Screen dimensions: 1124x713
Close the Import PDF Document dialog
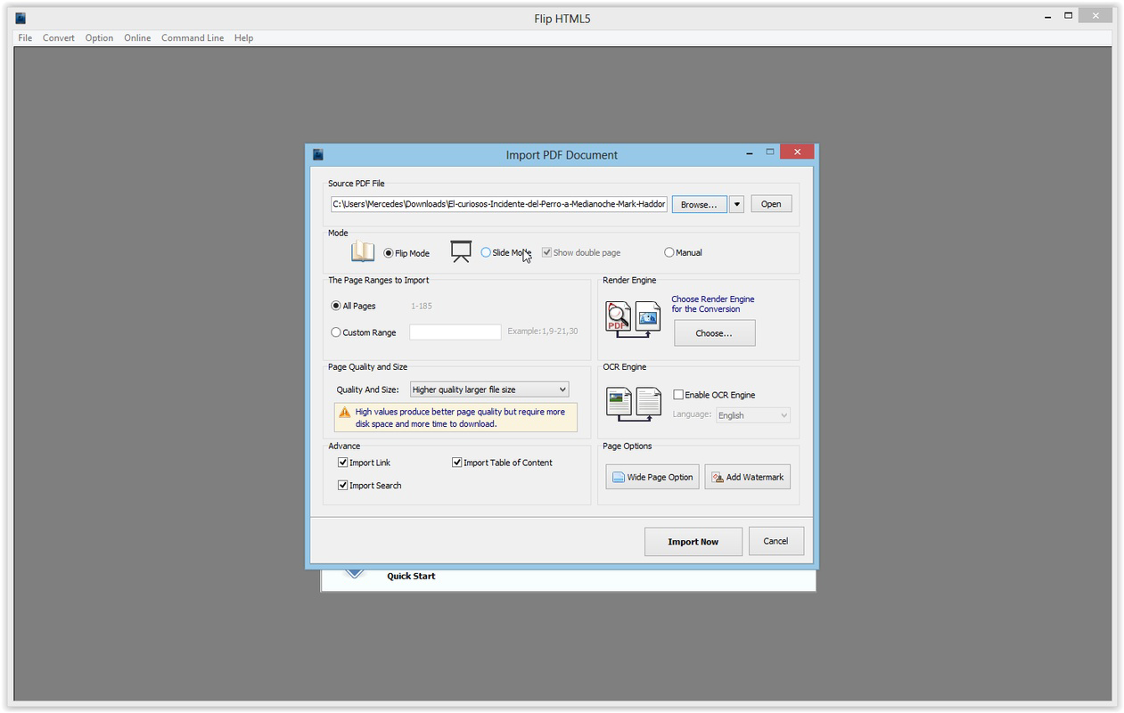(796, 152)
